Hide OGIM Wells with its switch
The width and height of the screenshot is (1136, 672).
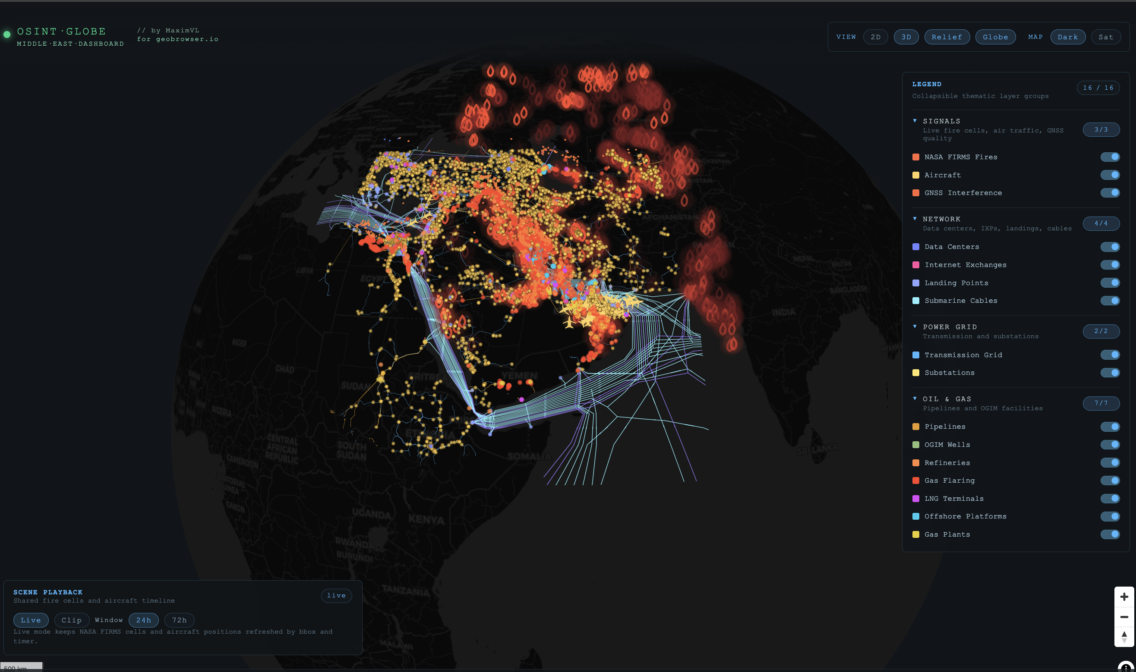point(1110,445)
